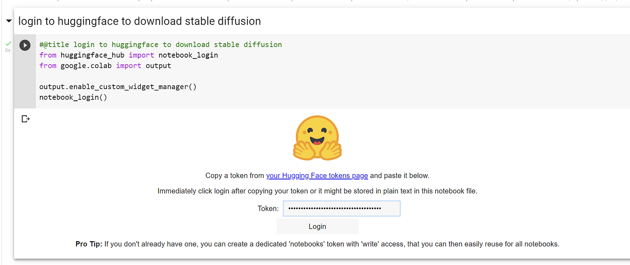Click the 0s execution time label
This screenshot has width=630, height=265.
(8, 50)
